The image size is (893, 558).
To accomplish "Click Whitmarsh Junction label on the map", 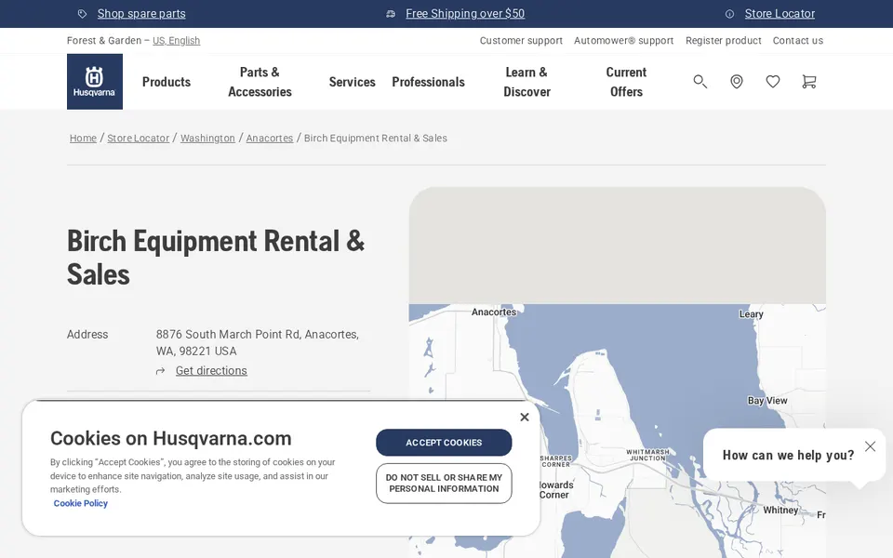I will 647,455.
